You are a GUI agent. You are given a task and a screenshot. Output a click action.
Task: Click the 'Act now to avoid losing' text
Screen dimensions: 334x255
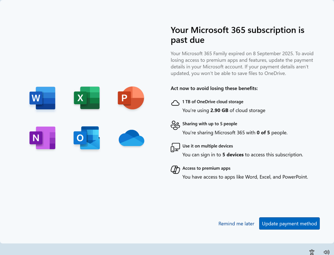point(214,88)
